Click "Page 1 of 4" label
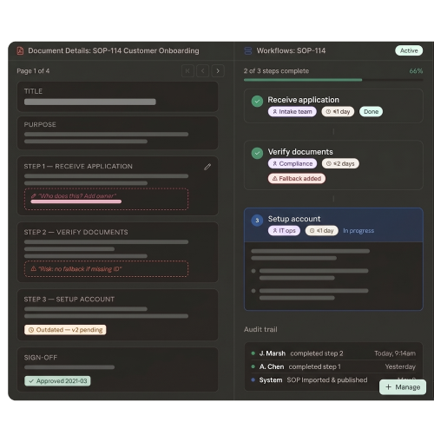Screen dimensions: 434x442 point(33,71)
